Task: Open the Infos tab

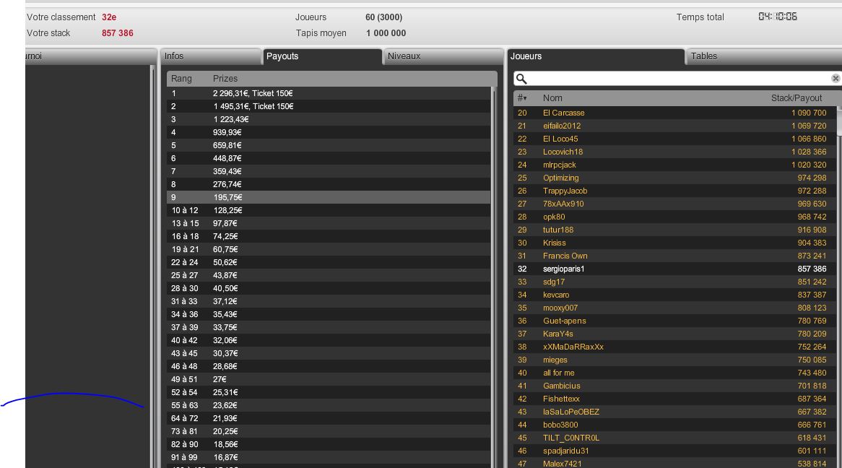Action: click(x=211, y=56)
